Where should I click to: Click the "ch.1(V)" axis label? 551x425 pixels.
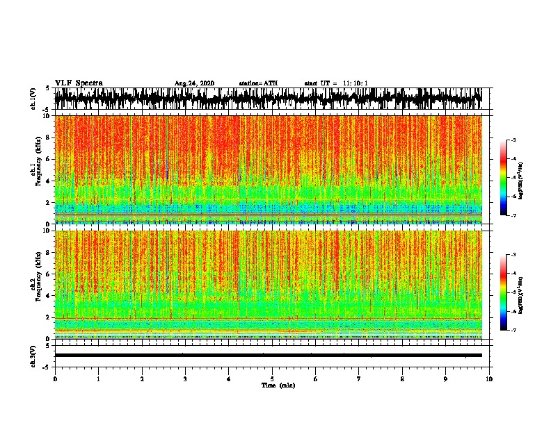(x=33, y=99)
